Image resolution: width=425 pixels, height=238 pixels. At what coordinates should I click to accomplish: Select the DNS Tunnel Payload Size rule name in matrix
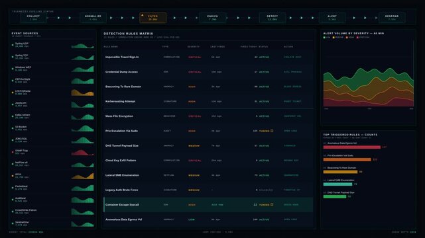(x=122, y=145)
